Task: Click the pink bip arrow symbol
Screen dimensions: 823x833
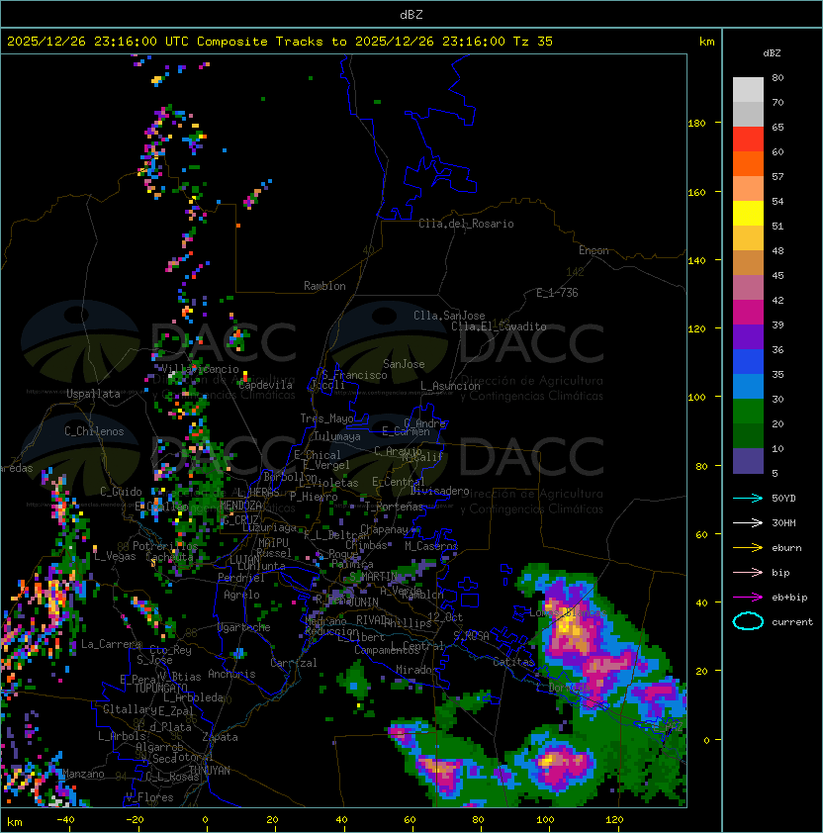Action: click(748, 572)
